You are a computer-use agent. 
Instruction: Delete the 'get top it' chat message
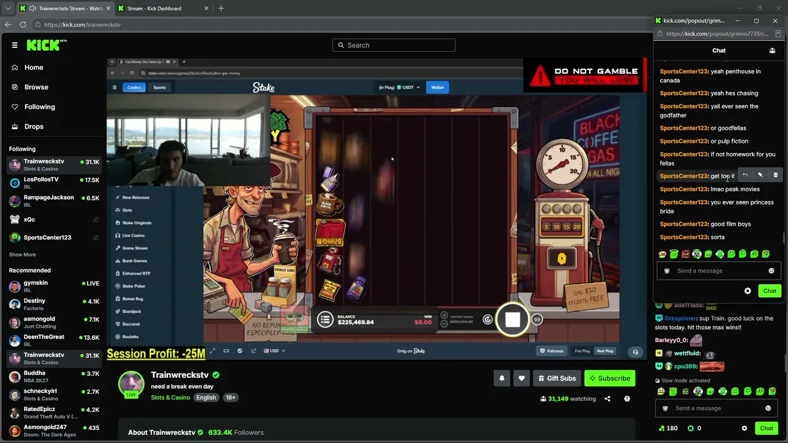(775, 175)
